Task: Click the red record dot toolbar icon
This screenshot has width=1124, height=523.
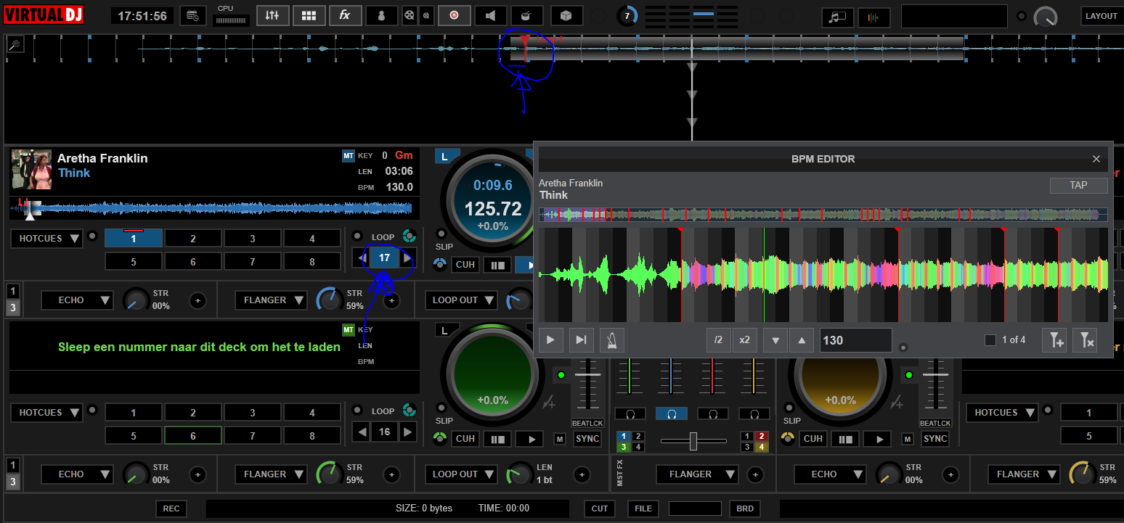Action: click(455, 15)
